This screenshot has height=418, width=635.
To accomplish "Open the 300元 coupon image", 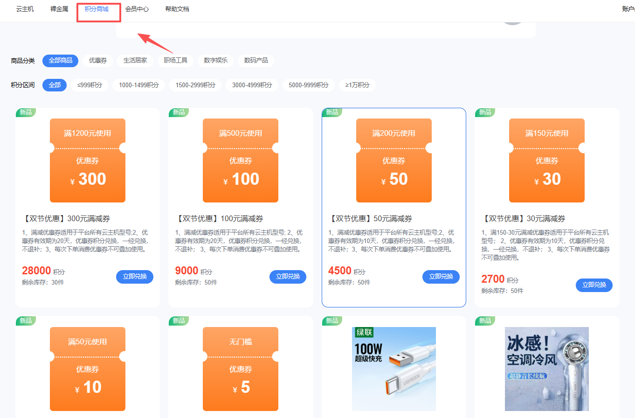I will click(88, 160).
